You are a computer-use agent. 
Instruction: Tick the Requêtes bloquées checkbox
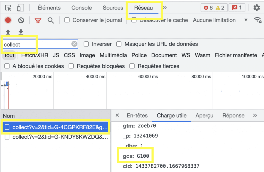click(71, 66)
